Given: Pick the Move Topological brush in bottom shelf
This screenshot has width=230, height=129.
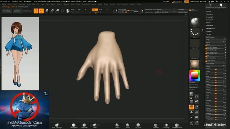Looking at the screenshot, I should (x=57, y=125).
